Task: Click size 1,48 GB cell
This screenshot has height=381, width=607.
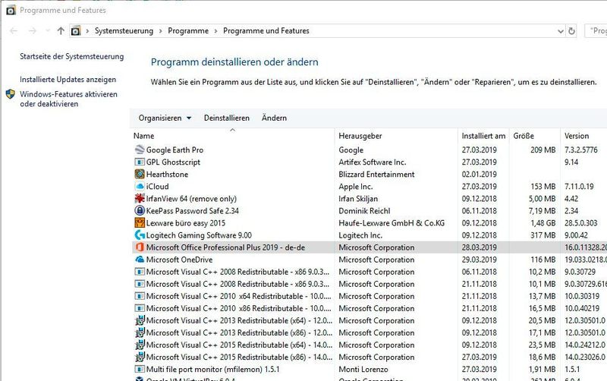Action: pyautogui.click(x=543, y=223)
